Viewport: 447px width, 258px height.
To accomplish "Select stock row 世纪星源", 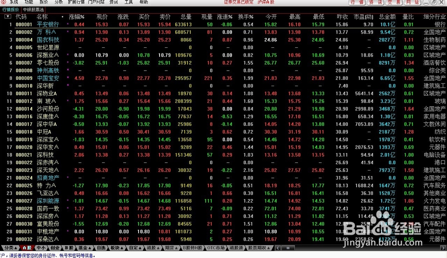I will coord(223,48).
